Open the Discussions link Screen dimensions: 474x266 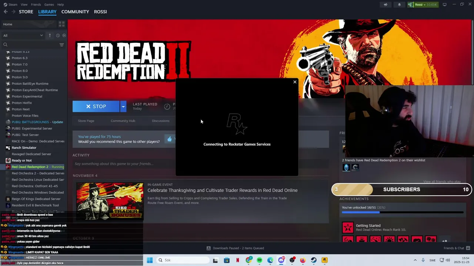point(161,121)
